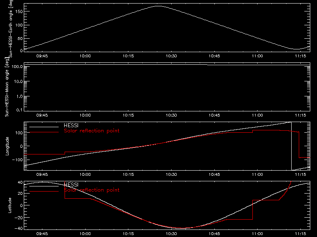Select the 10:45 label under Longitude plot
The width and height of the screenshot is (317, 237).
pyautogui.click(x=214, y=175)
